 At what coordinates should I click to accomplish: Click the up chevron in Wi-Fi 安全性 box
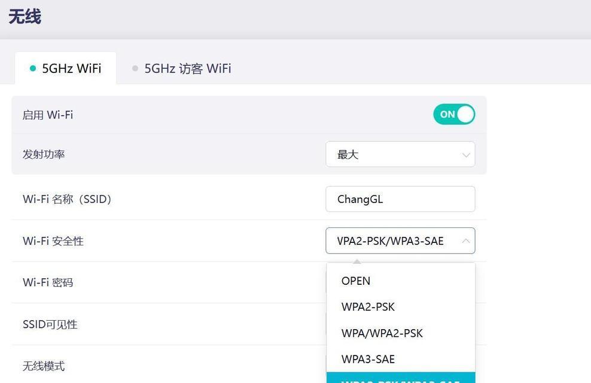tap(466, 241)
